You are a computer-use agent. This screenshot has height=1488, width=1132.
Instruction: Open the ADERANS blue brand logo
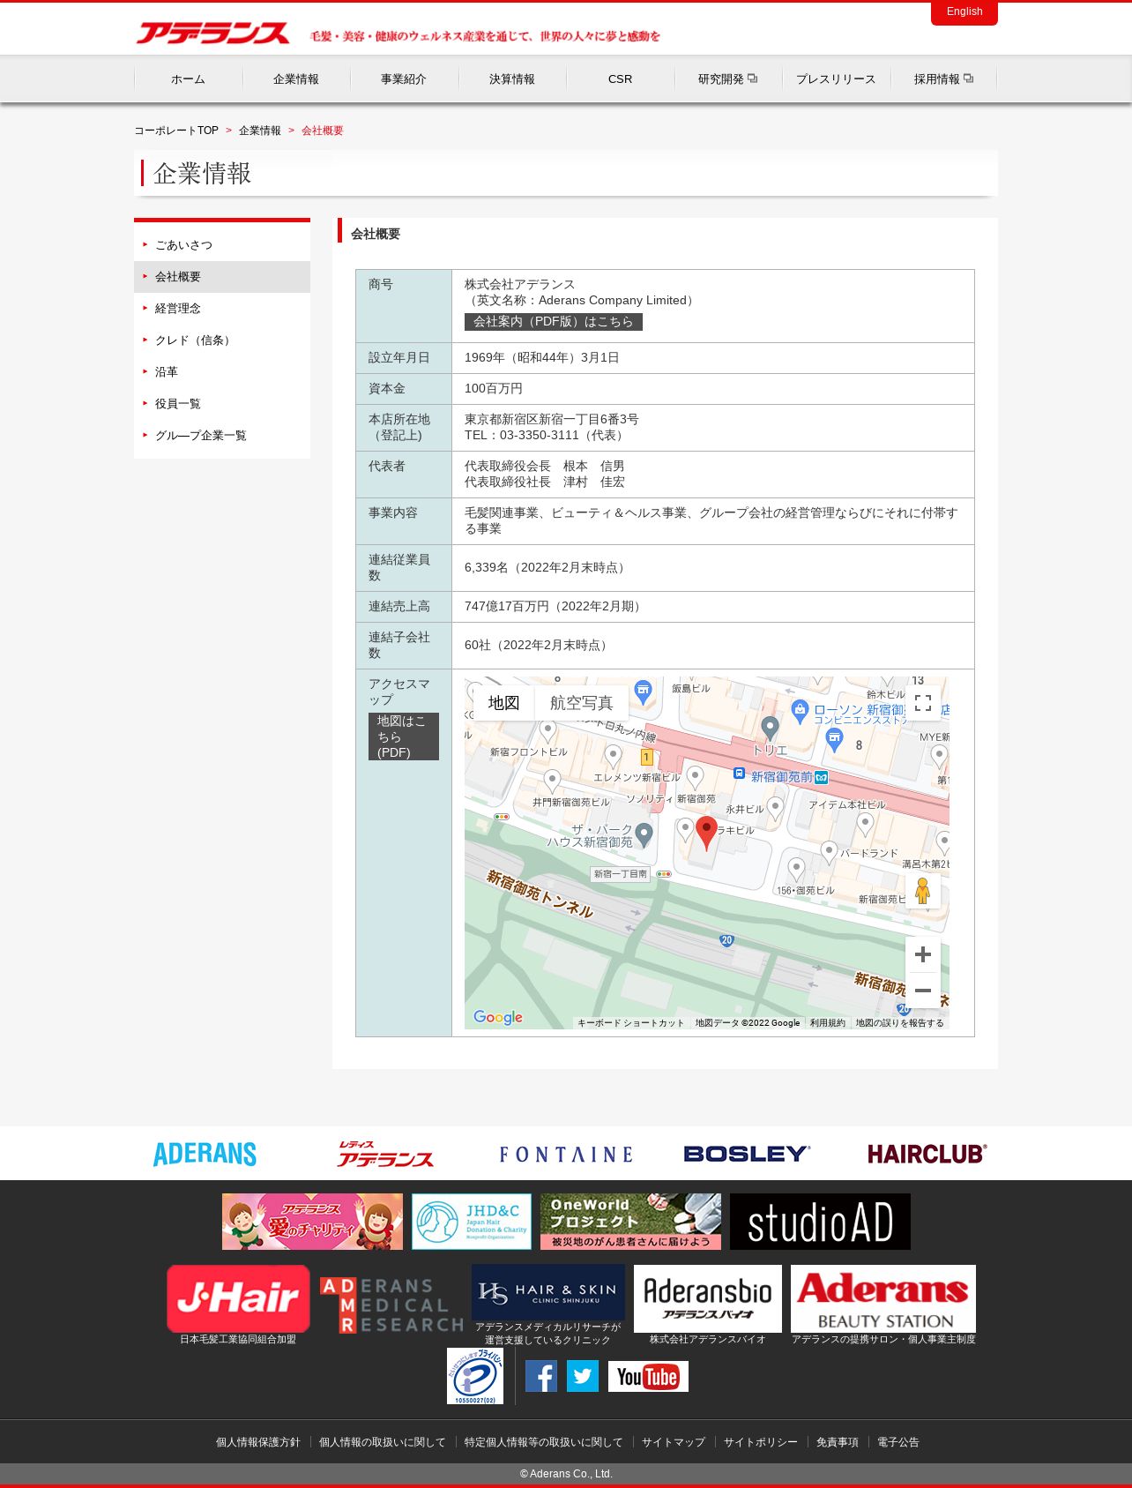(205, 1154)
